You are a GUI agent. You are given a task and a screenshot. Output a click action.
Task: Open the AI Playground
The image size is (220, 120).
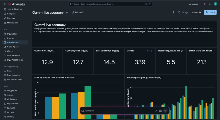(x=12, y=91)
